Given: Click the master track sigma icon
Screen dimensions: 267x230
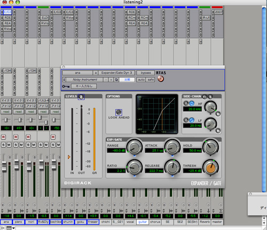Looking at the screenshot, I should coord(221,211).
